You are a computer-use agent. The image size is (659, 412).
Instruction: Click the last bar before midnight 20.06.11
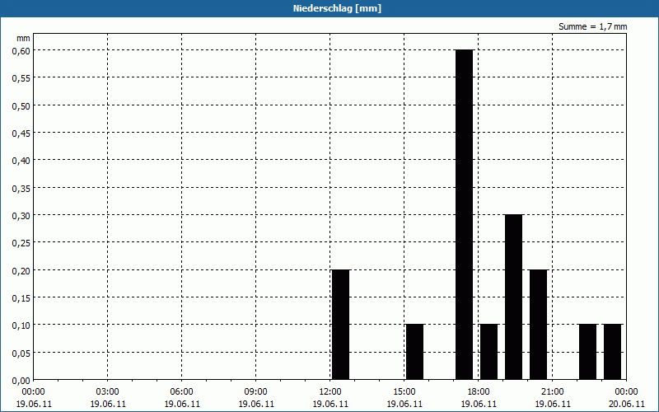[612, 352]
